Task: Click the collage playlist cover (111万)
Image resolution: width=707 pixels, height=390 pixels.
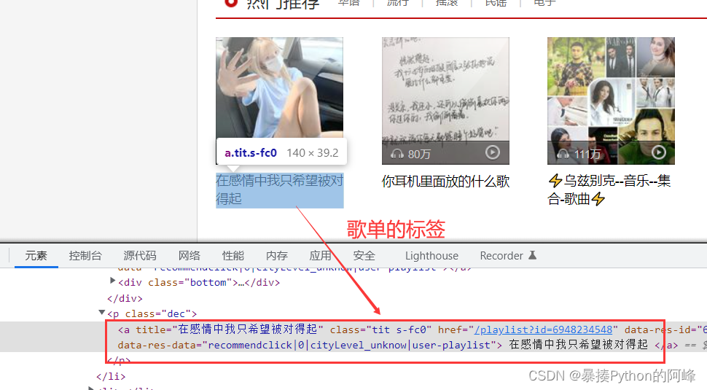Action: tap(611, 101)
